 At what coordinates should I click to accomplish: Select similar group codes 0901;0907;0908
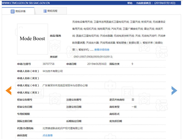93,57
